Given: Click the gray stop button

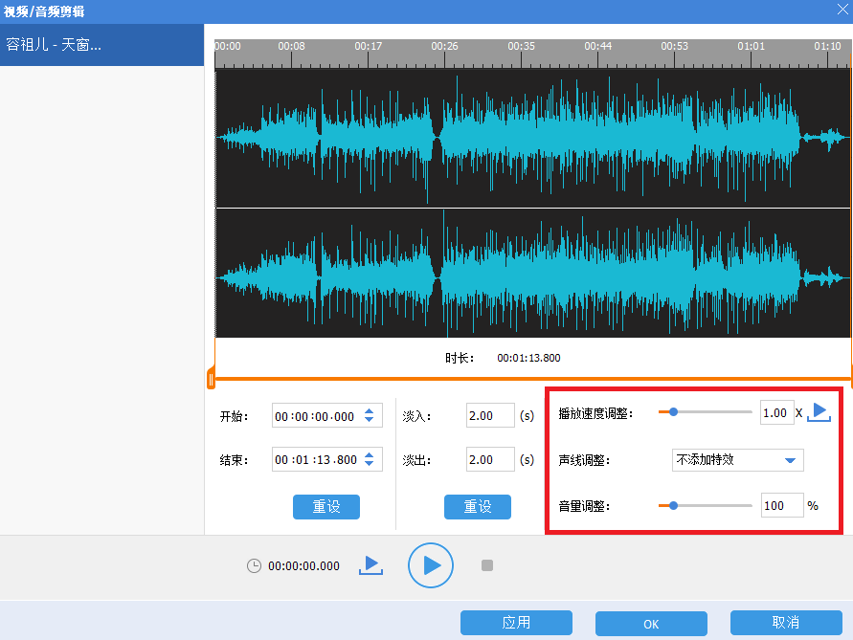Looking at the screenshot, I should click(x=487, y=565).
